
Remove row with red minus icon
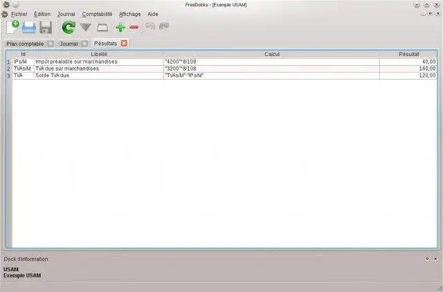point(134,27)
